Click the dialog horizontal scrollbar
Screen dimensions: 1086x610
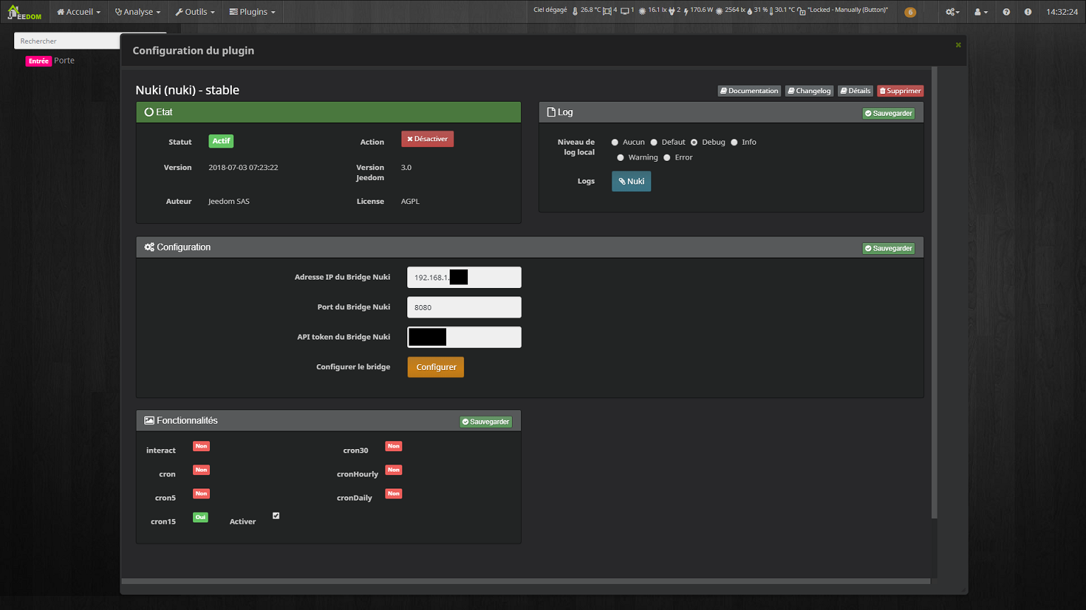tap(526, 582)
